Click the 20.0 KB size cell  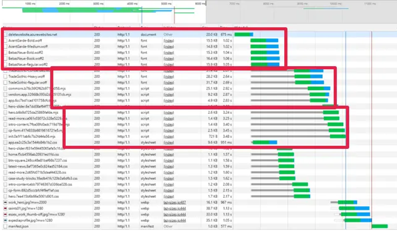(212, 34)
